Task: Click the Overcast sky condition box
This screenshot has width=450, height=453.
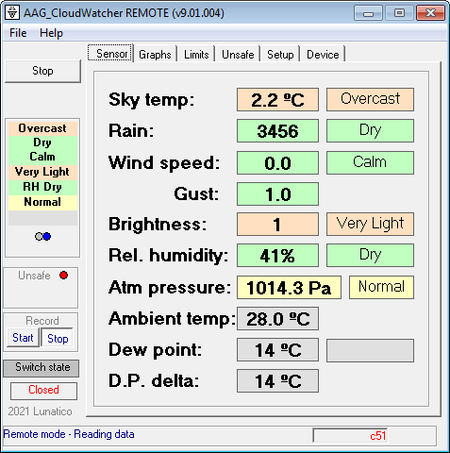Action: pyautogui.click(x=370, y=100)
